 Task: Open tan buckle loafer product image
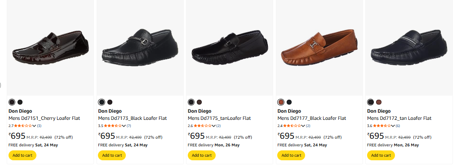tap(319, 48)
